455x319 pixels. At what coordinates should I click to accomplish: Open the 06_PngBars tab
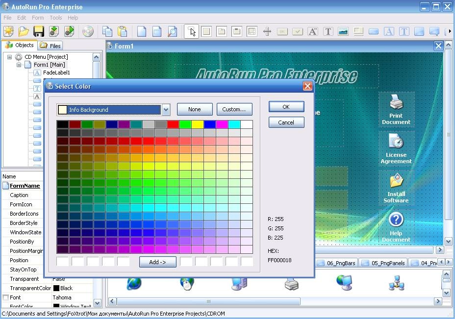pyautogui.click(x=337, y=263)
